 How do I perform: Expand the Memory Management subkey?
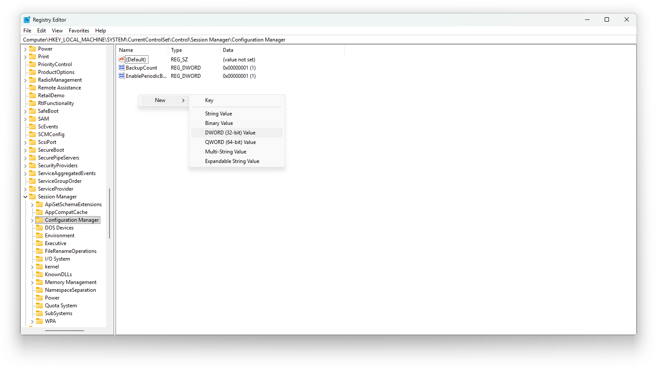[32, 283]
